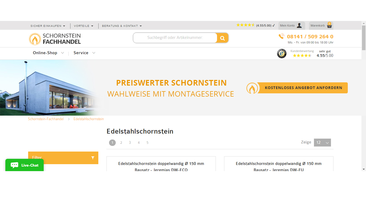Click the funnel icon on the Filter bar
Screen dimensions: 366x206
pyautogui.click(x=93, y=158)
